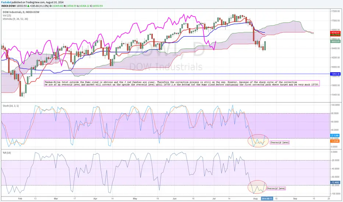Click the Sep label on the time axis
Screen dimensions: 343x202
point(295,199)
